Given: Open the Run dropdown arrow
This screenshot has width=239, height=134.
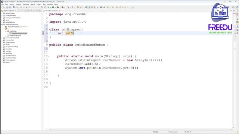Looking at the screenshot, I should (55, 7).
